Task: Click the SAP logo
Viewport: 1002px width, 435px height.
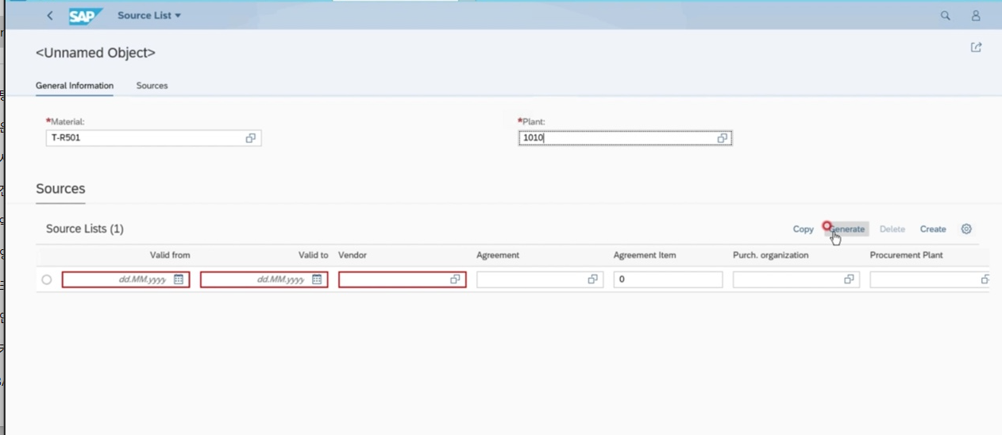Action: point(86,16)
